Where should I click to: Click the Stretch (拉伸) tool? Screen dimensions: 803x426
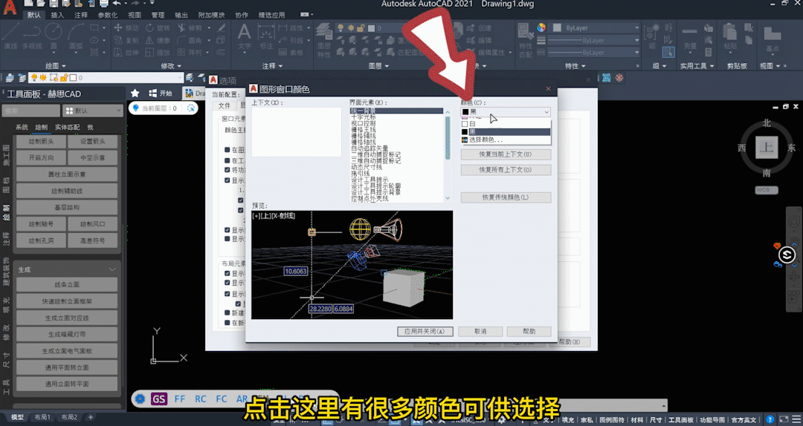pos(126,52)
